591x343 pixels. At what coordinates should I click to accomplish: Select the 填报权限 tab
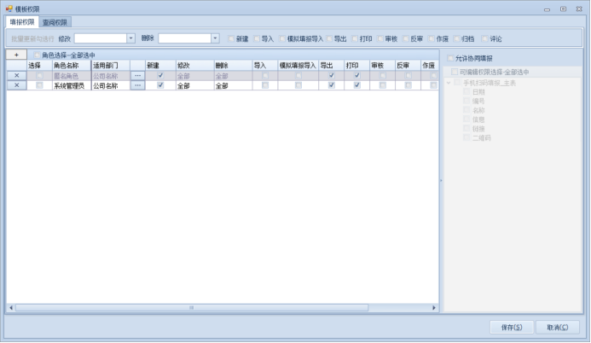tap(22, 22)
